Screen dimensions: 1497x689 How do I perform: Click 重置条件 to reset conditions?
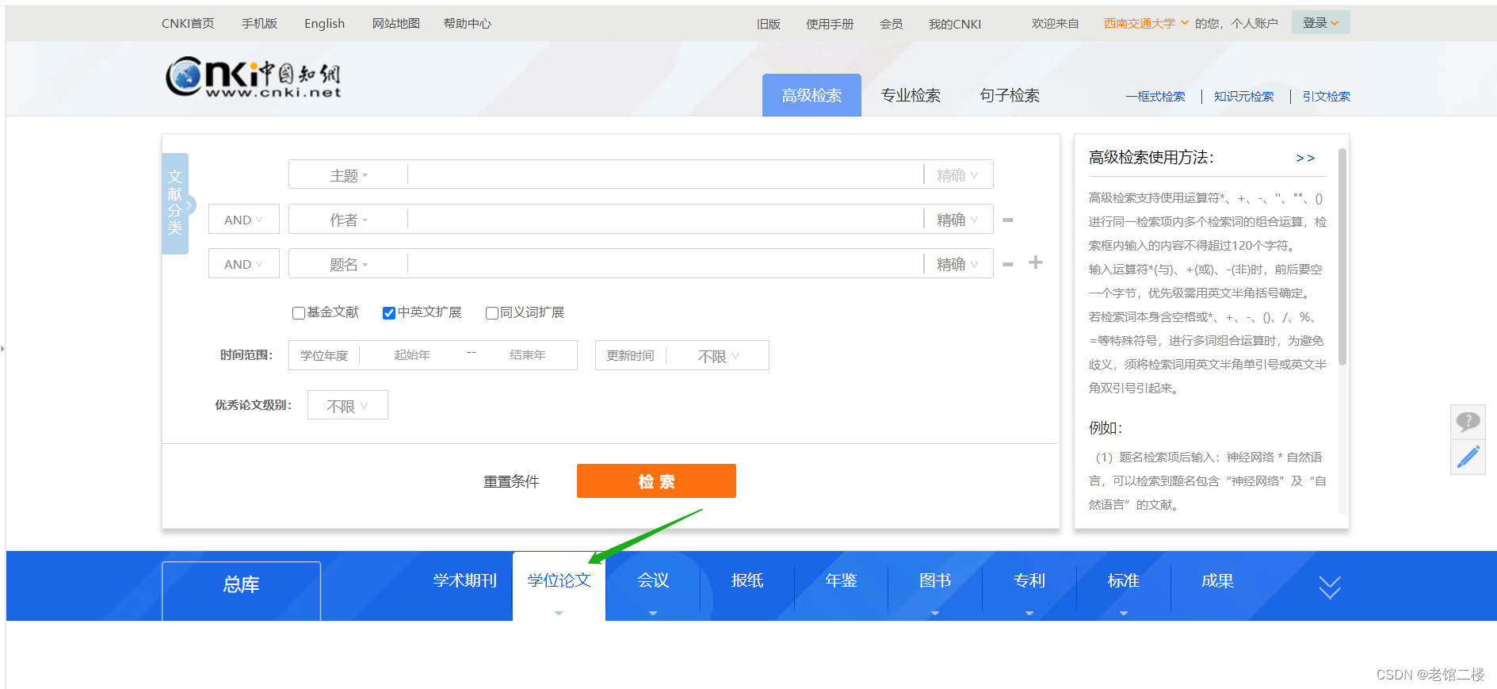tap(511, 481)
